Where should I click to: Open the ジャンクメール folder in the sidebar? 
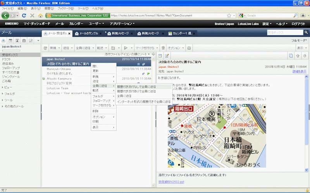(11, 76)
